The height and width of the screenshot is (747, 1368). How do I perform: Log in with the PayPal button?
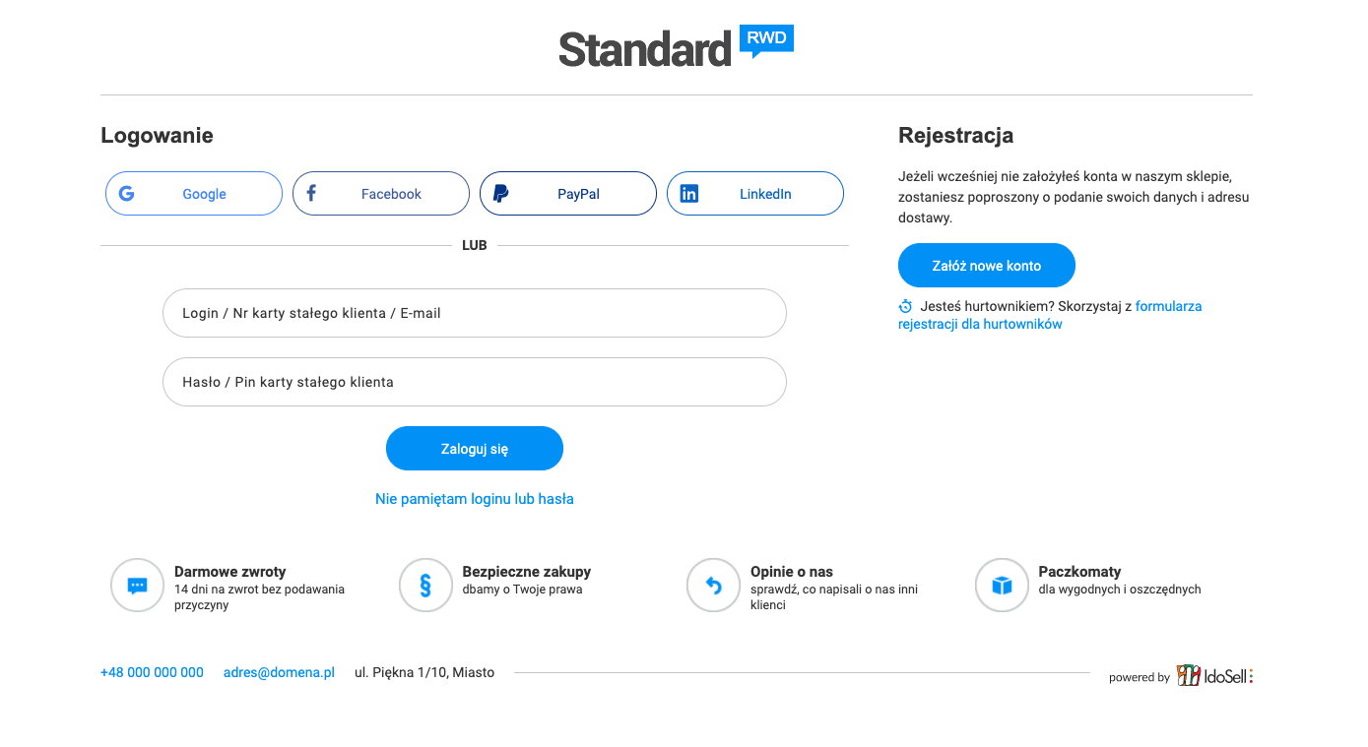(x=568, y=193)
